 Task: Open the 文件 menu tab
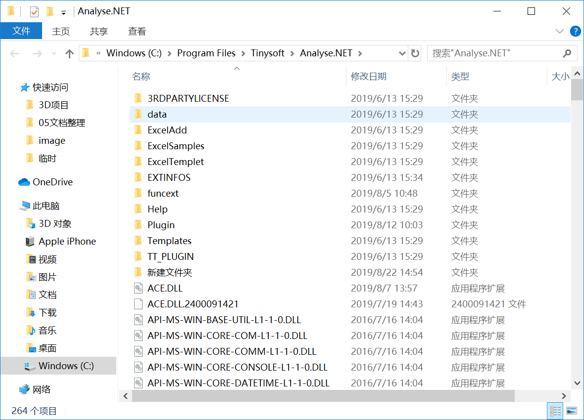coord(21,31)
